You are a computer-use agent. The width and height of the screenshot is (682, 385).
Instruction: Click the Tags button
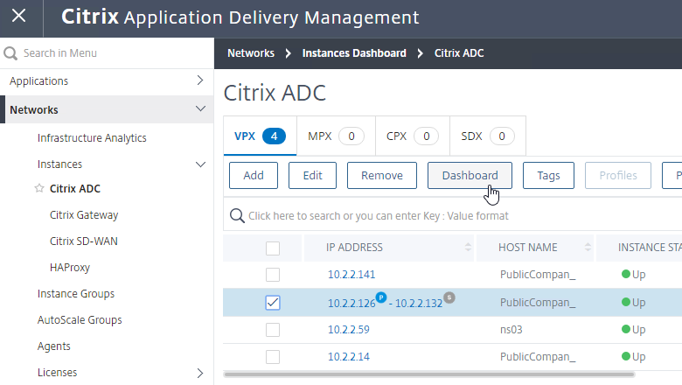pos(548,175)
